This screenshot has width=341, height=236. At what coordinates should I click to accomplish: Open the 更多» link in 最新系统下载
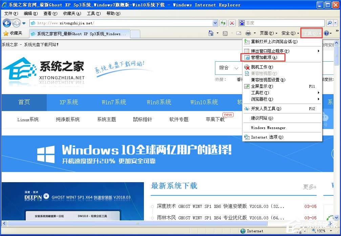[309, 186]
